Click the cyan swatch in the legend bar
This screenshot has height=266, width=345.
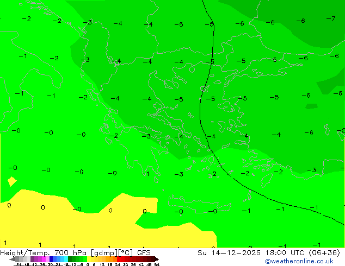(x=66, y=259)
